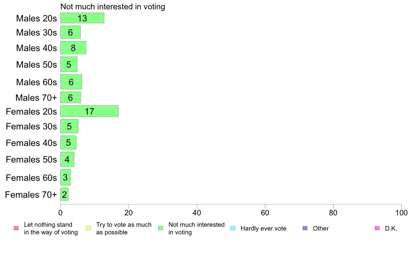Viewport: 411px width, 254px height.
Task: Click the 'Hardly ever vote' legend label
Action: pos(263,228)
